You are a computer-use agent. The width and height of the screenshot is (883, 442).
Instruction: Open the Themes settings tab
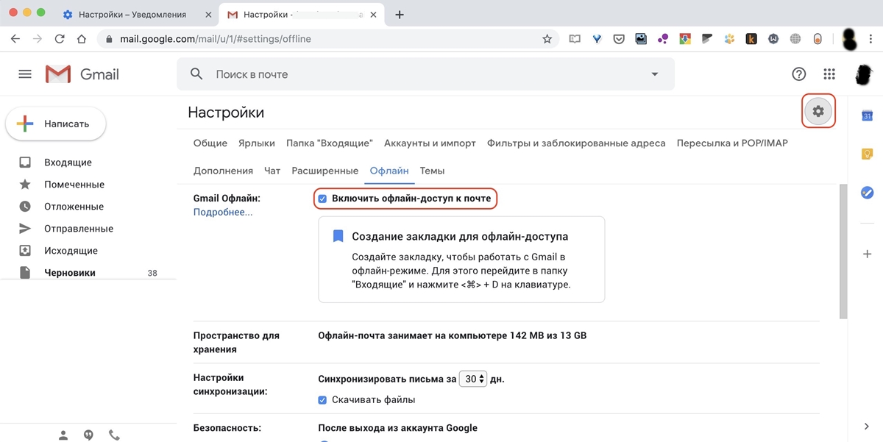pos(432,171)
